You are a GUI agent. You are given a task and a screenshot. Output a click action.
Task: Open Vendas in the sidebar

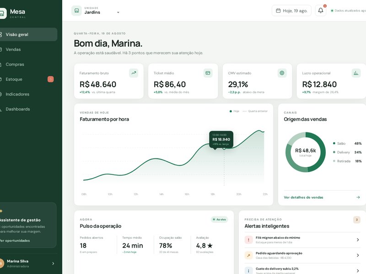click(x=28, y=49)
